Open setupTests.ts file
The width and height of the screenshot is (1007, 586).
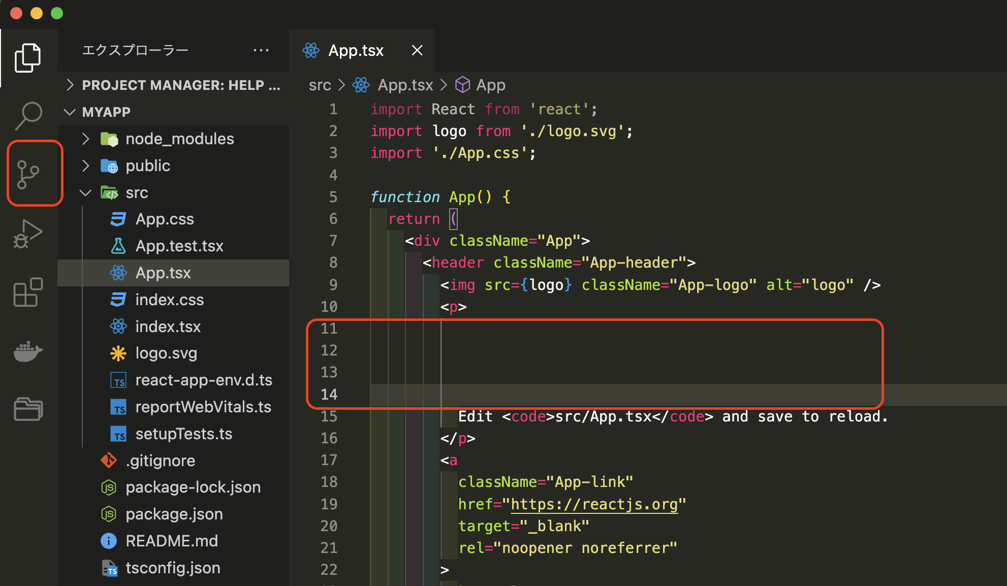(173, 434)
